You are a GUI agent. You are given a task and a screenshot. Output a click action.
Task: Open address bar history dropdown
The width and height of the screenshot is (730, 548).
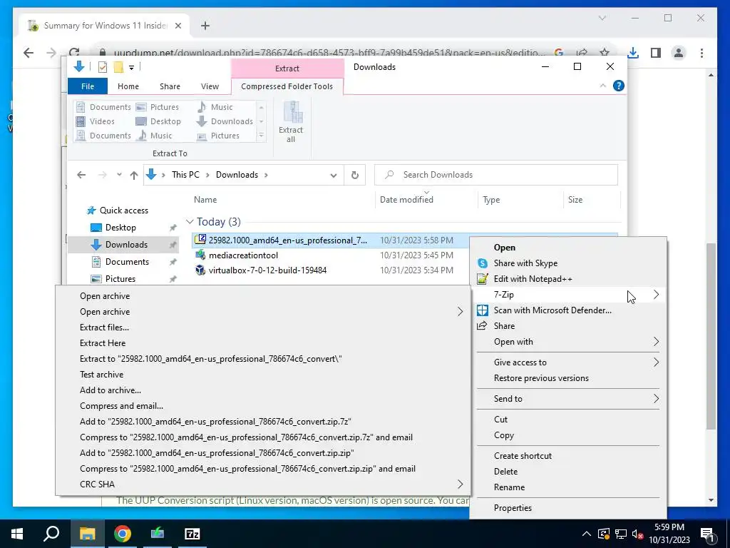pyautogui.click(x=334, y=176)
